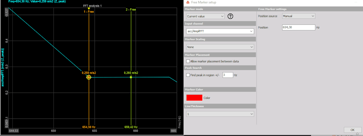
Task: Open the LineThickness dropdown
Action: (220, 114)
